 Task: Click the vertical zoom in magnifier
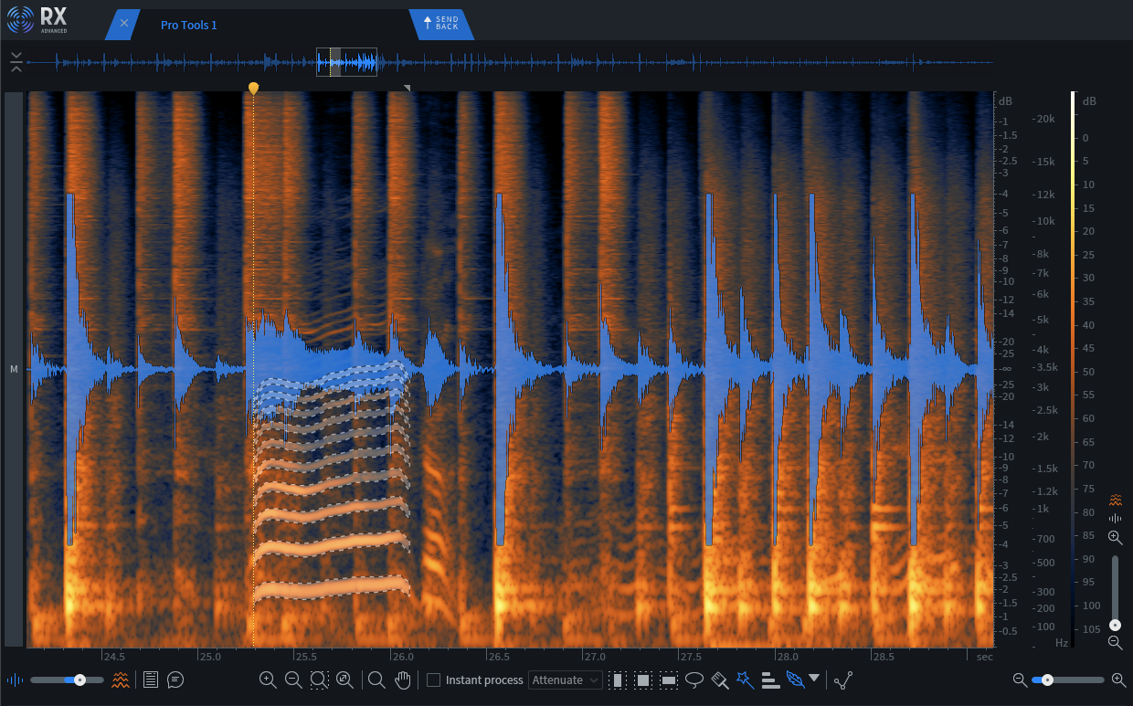[1115, 538]
